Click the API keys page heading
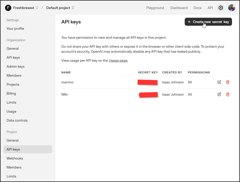This screenshot has height=182, width=240. 71,22
